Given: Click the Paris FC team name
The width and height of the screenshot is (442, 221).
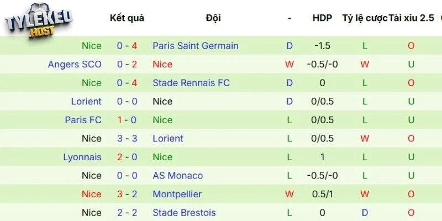Looking at the screenshot, I should 83,120.
